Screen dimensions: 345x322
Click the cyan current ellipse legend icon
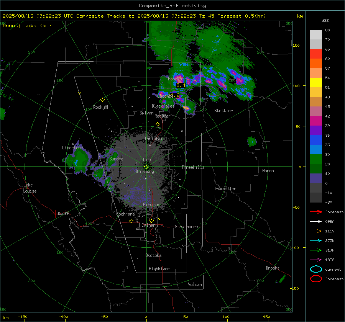[316, 269]
